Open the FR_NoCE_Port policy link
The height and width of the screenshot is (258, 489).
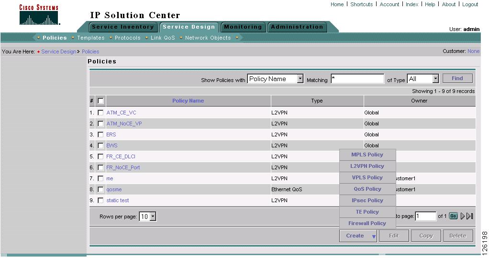[123, 167]
